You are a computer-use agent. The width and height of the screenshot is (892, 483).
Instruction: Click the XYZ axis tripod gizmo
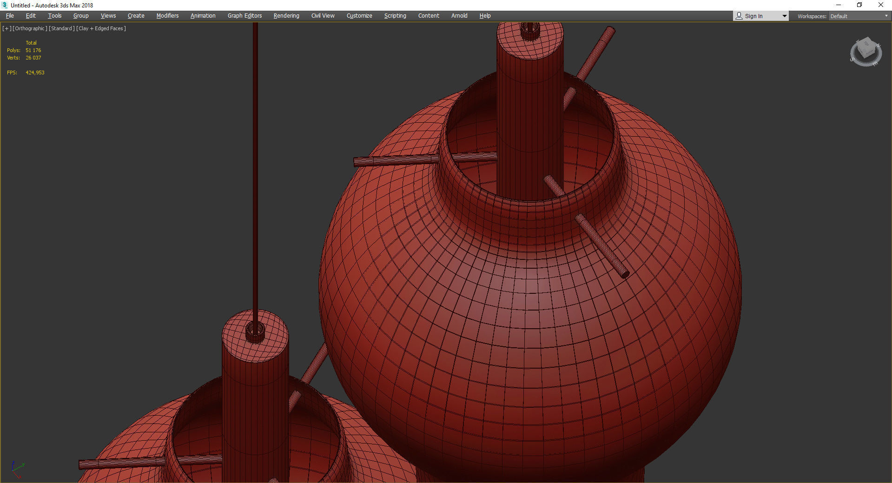pos(17,469)
